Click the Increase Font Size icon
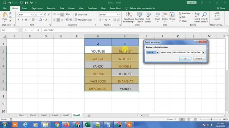 [x=45, y=15]
